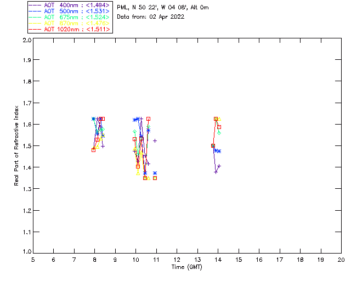Image resolution: width=351 pixels, height=281 pixels.
Task: Click the red dashed line sample in legend
Action: 35,29
